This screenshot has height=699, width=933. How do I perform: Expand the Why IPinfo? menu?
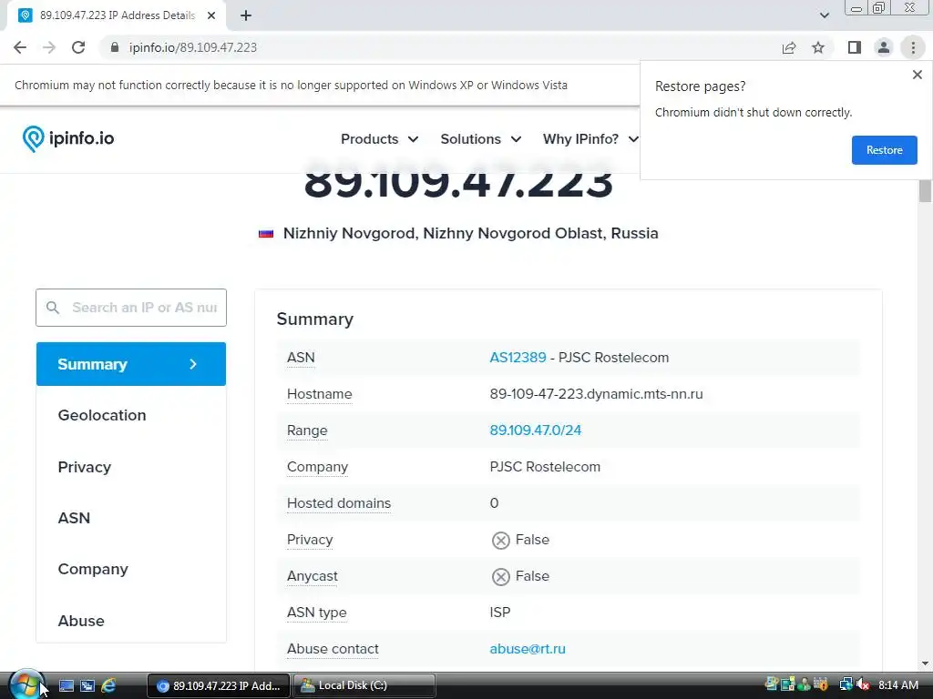click(590, 139)
